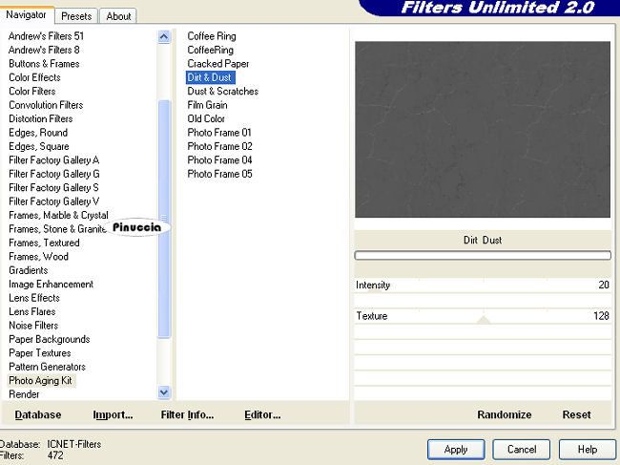Select Andrew's Filters 51 category
620x465 pixels.
tap(47, 36)
